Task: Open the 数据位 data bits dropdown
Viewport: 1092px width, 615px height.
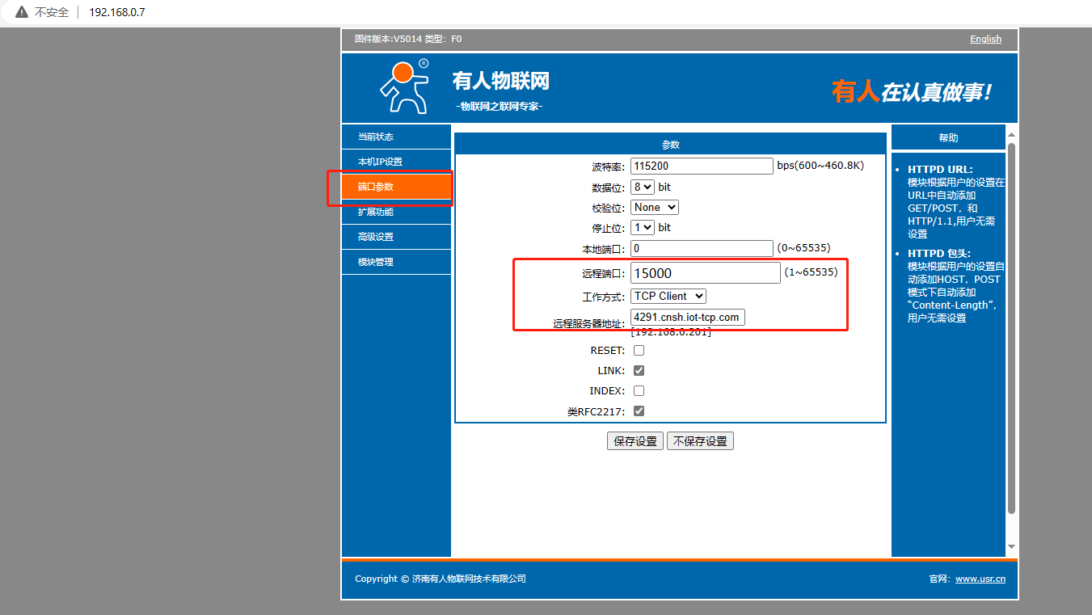Action: (643, 187)
